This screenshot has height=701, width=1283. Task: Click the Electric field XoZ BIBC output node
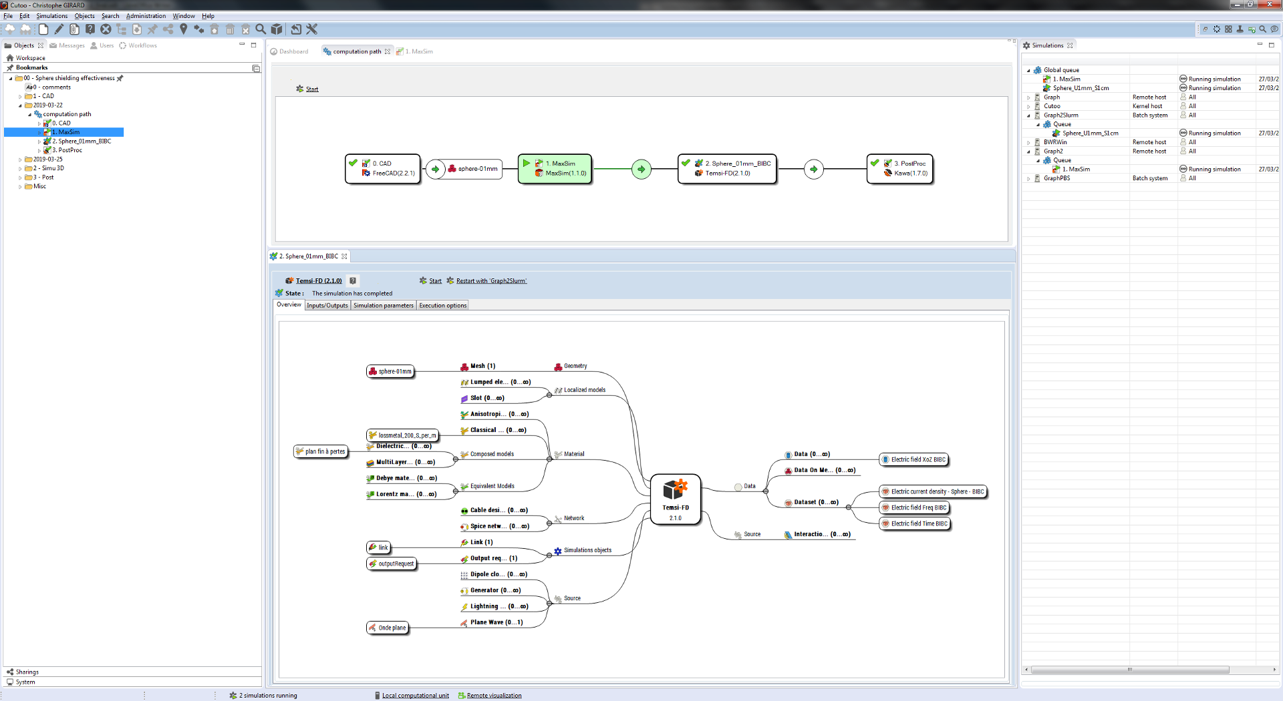click(914, 460)
